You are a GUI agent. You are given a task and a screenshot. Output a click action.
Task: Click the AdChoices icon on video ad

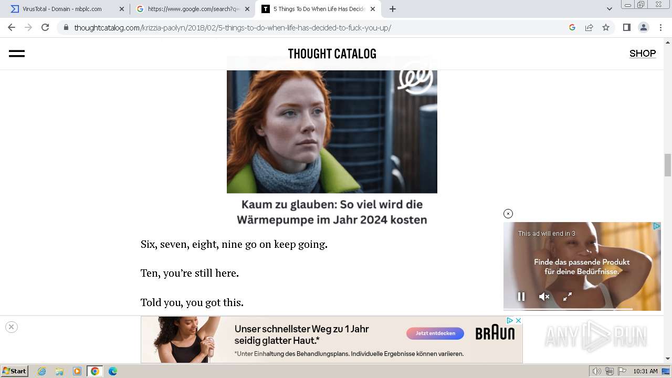656,226
